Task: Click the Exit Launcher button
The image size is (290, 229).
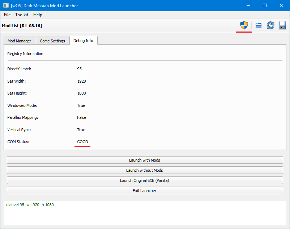Action: tap(145, 191)
